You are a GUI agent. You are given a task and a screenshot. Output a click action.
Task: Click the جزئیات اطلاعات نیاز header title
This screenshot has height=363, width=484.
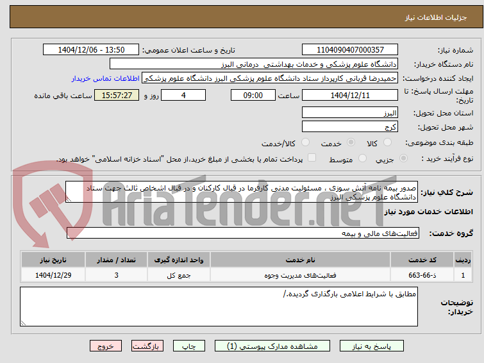click(x=436, y=17)
